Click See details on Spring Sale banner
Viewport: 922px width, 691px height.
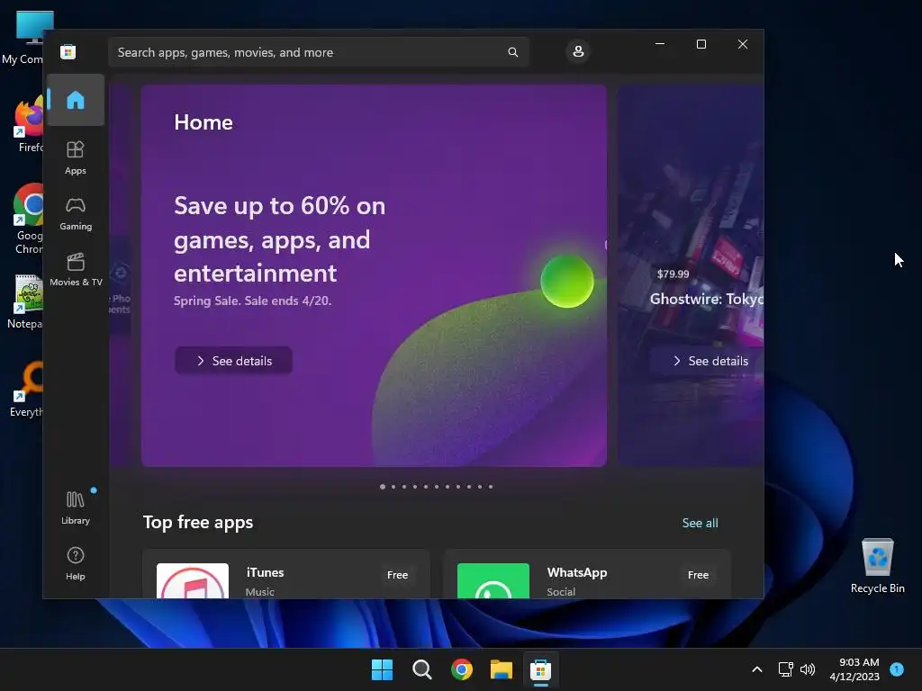(233, 360)
